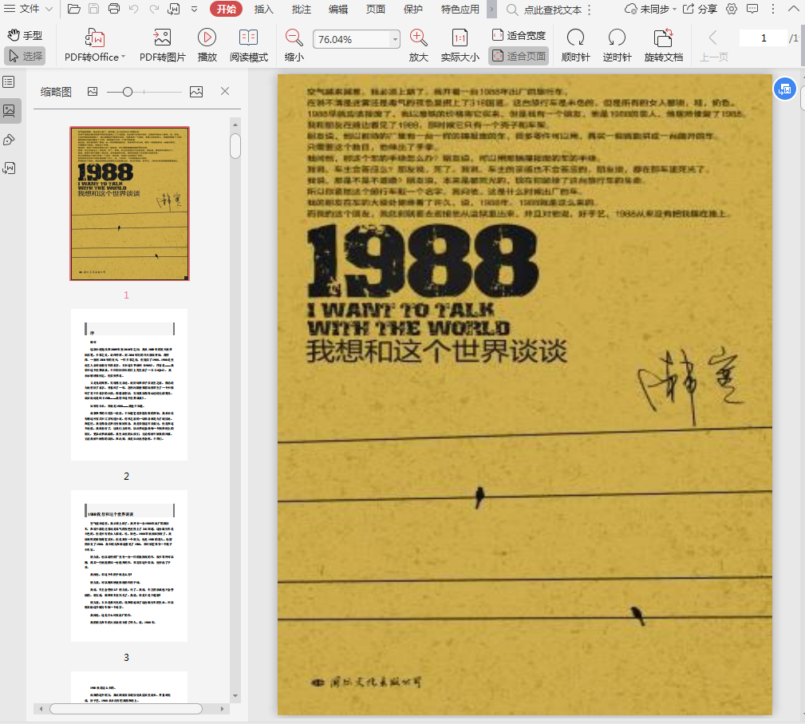
Task: Click the thumbnail panel scroll down arrow
Action: 235,696
